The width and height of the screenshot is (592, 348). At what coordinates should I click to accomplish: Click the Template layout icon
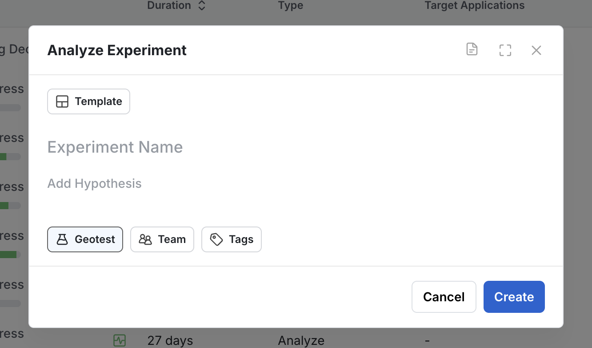click(62, 101)
